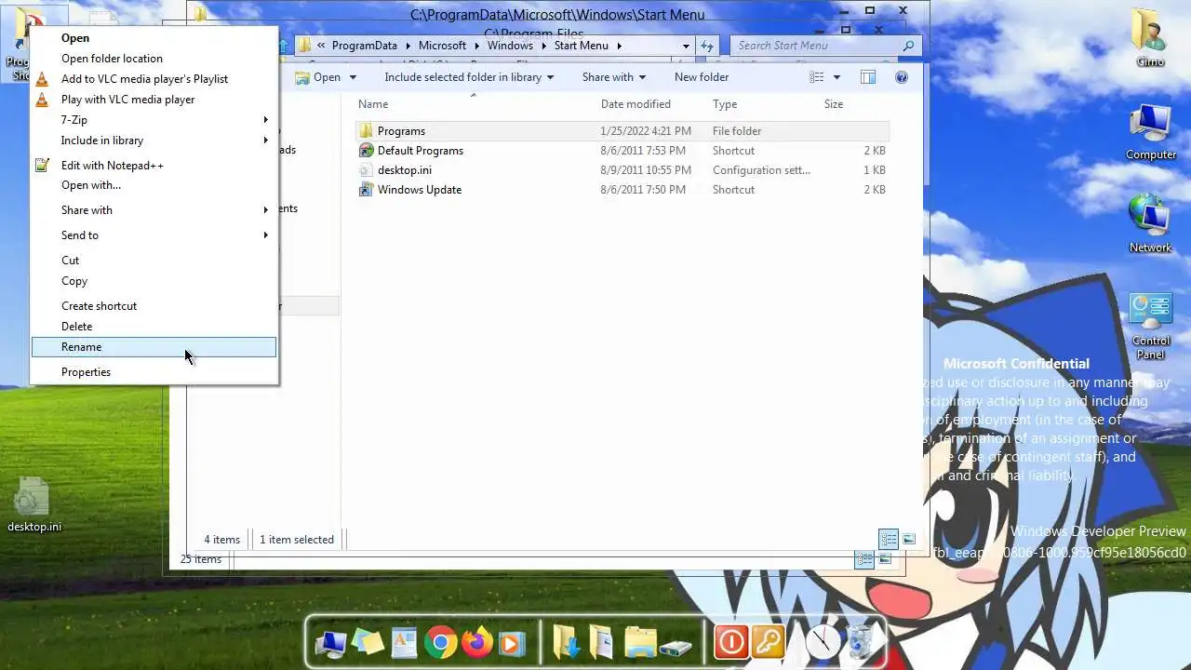Open Explorer help via question mark icon
The width and height of the screenshot is (1191, 670).
click(x=902, y=77)
